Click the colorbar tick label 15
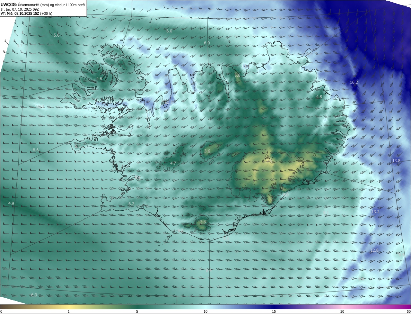 pos(274,311)
